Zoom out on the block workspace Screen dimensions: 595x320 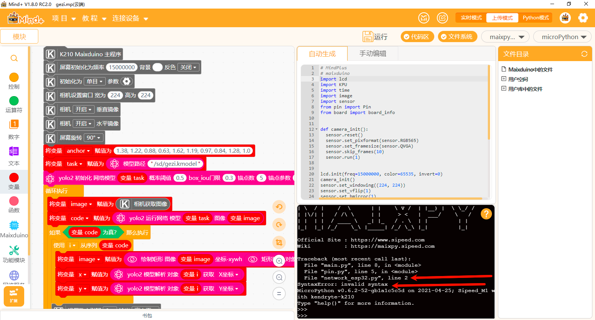click(279, 277)
